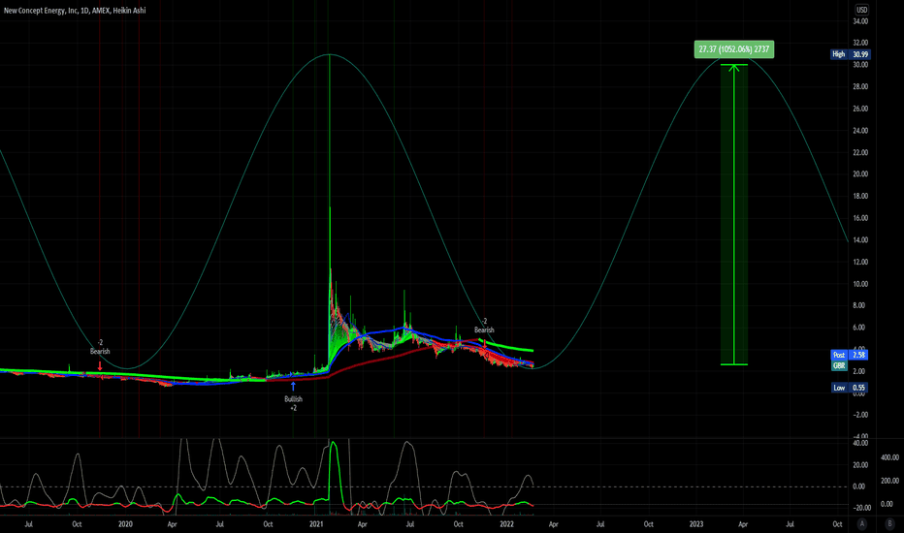The height and width of the screenshot is (533, 904).
Task: Click the 2023 label on time axis
Action: tap(696, 523)
